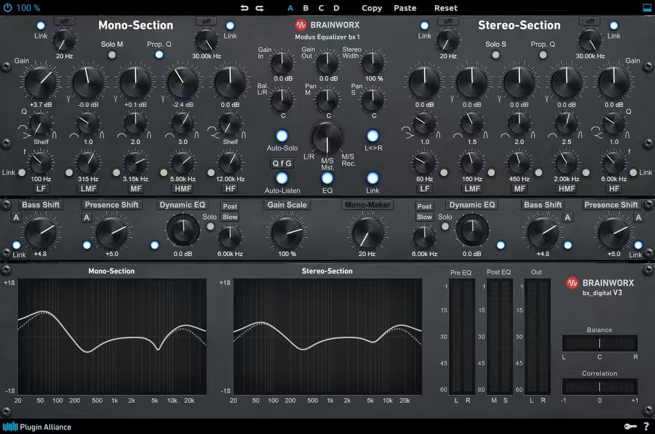Click the top-right panel collapse icon
The image size is (655, 434).
pyautogui.click(x=647, y=8)
